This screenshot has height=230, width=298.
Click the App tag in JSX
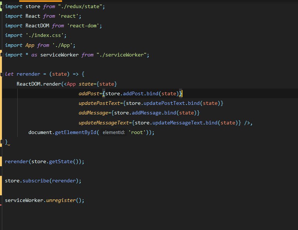[71, 84]
